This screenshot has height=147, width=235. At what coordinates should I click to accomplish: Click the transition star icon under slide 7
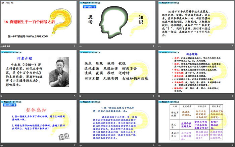pos(2,146)
